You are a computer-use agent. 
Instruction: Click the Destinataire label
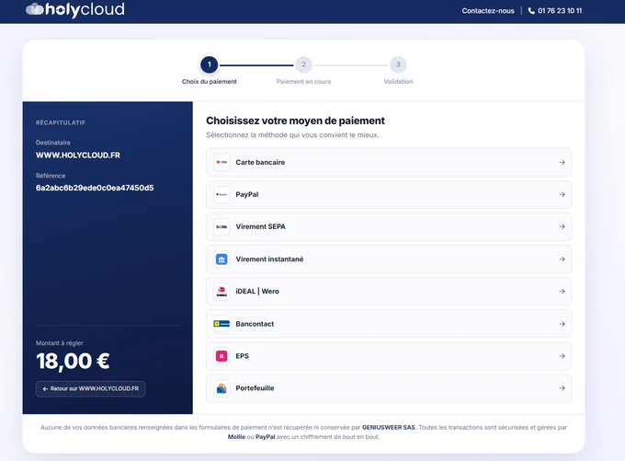53,143
